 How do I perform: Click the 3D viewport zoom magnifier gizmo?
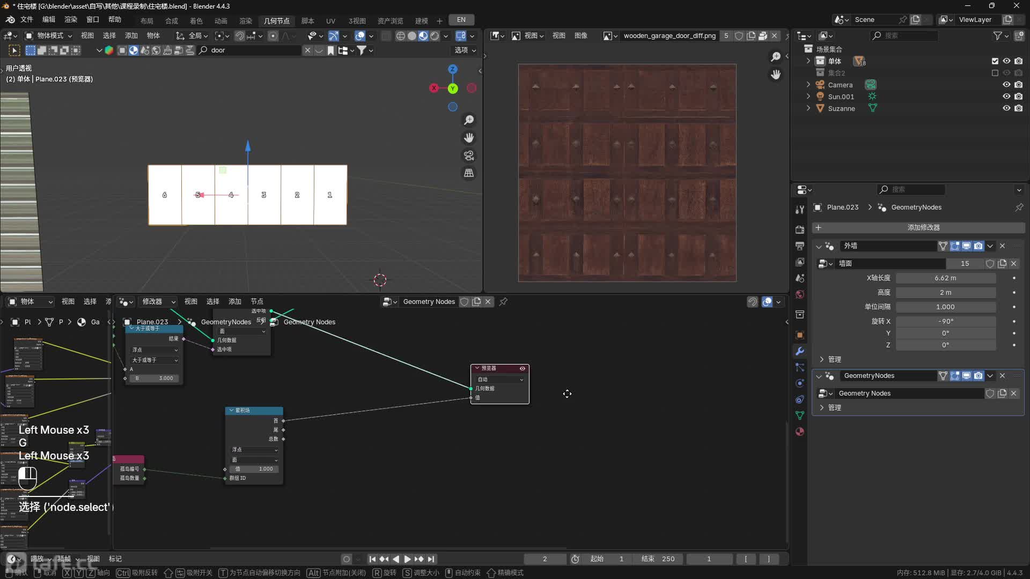tap(469, 120)
